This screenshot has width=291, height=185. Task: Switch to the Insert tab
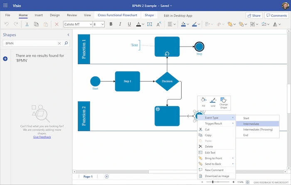click(39, 15)
